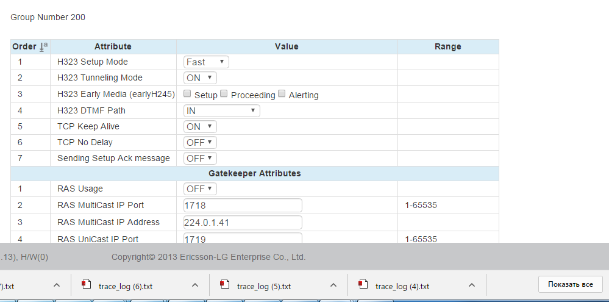
Task: Open options chevron for trace_log (5).txt
Action: (333, 285)
